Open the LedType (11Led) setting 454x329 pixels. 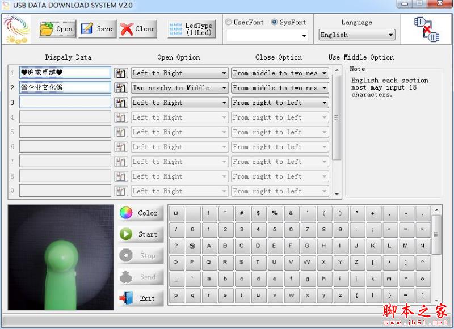coord(192,29)
